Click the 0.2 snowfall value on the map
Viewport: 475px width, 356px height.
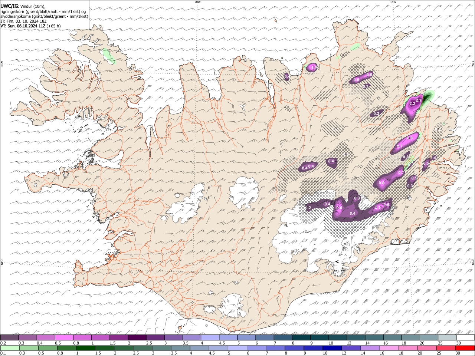tap(308, 208)
